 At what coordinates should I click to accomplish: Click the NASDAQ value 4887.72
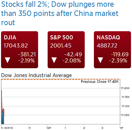pos(107,46)
